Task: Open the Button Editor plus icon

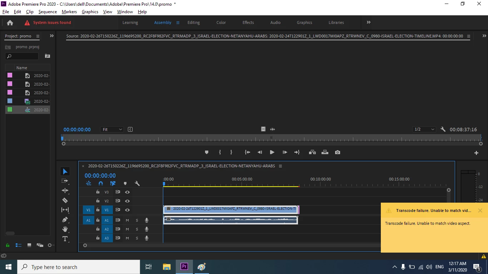Action: [476, 153]
